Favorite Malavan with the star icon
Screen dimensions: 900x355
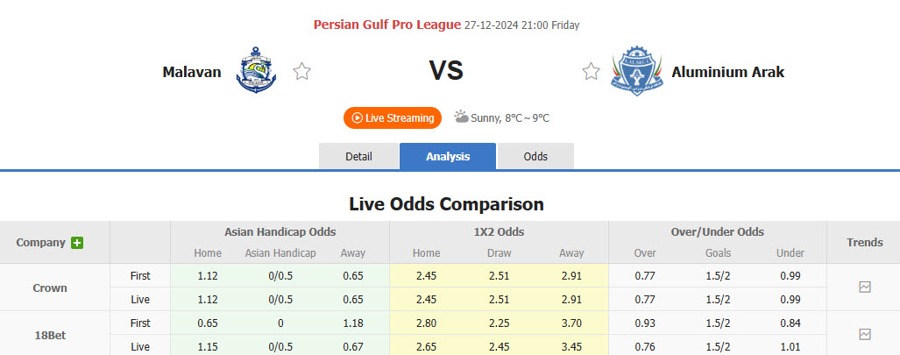click(x=302, y=72)
